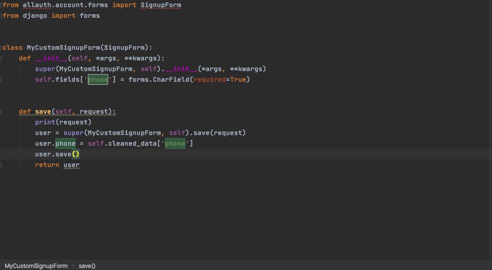Click the MyCustomSignupForm breadcrumb at bottom
Viewport: 492px width, 270px height.
(36, 266)
